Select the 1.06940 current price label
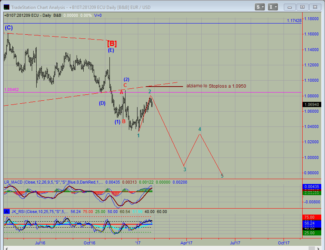 point(312,104)
